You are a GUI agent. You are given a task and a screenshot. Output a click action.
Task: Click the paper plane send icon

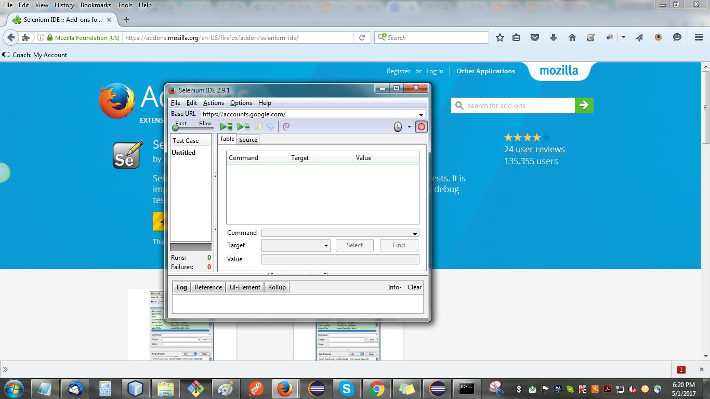tap(639, 37)
